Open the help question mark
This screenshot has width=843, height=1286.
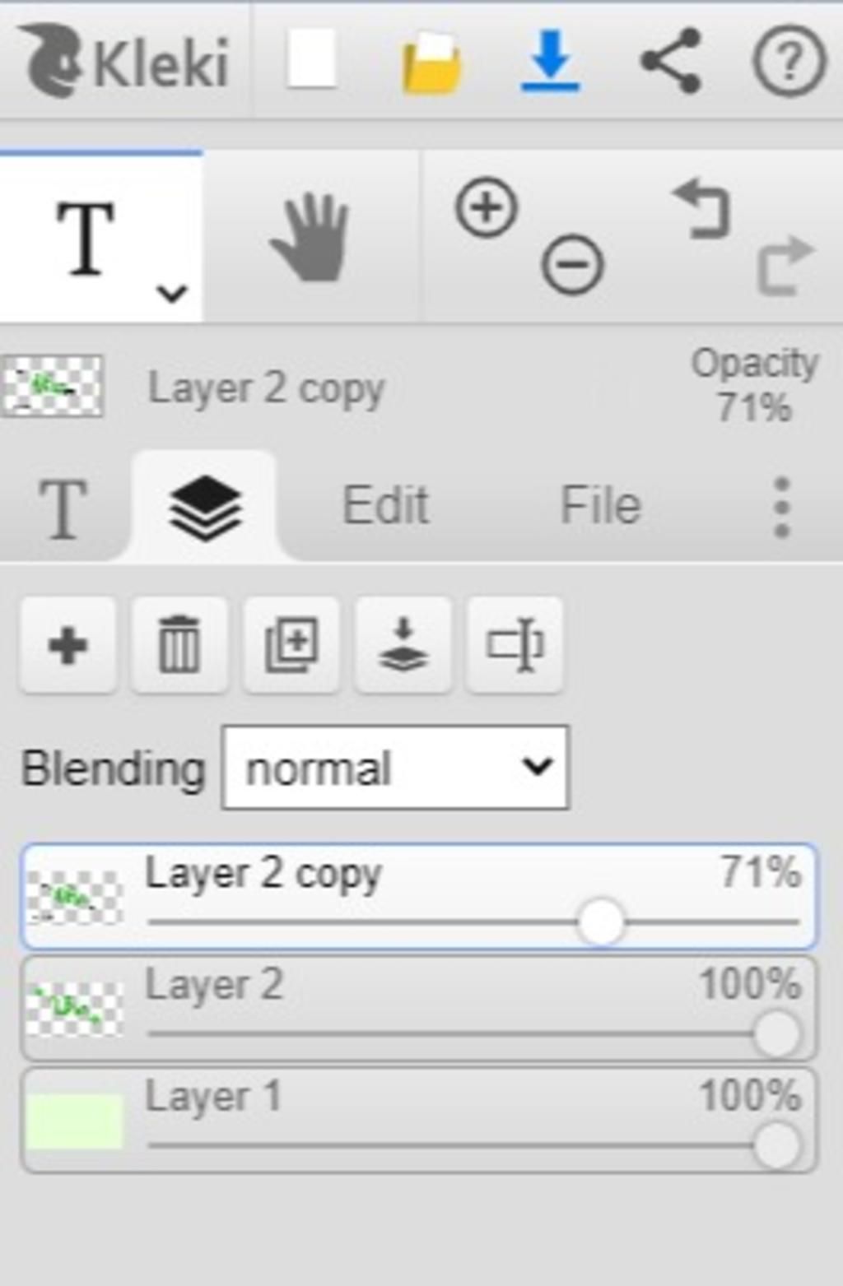788,60
